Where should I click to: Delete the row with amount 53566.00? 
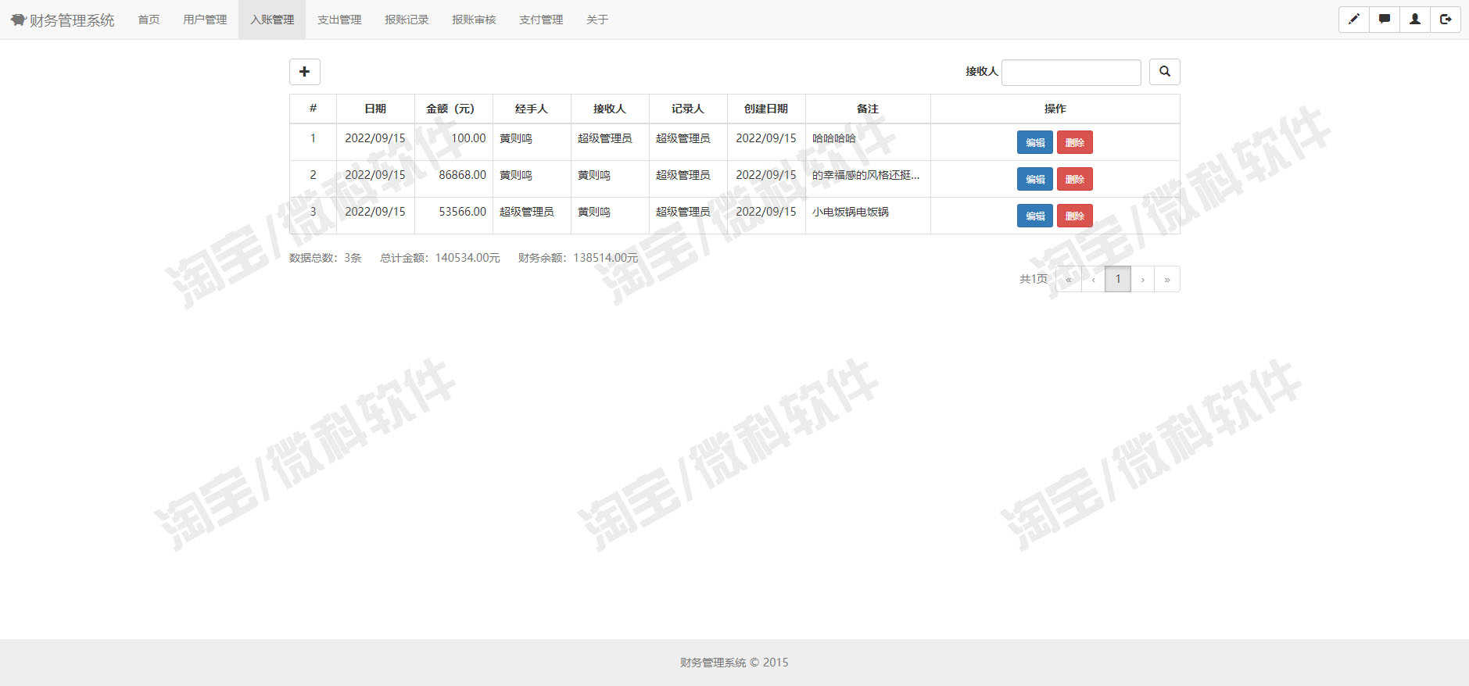tap(1075, 216)
